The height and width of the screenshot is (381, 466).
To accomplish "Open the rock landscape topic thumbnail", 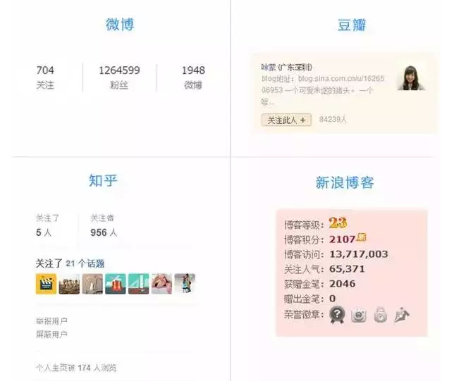I will coord(69,284).
